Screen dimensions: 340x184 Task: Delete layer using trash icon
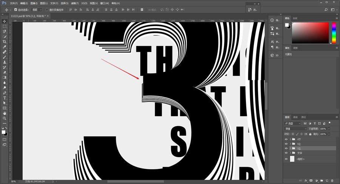pos(332,181)
